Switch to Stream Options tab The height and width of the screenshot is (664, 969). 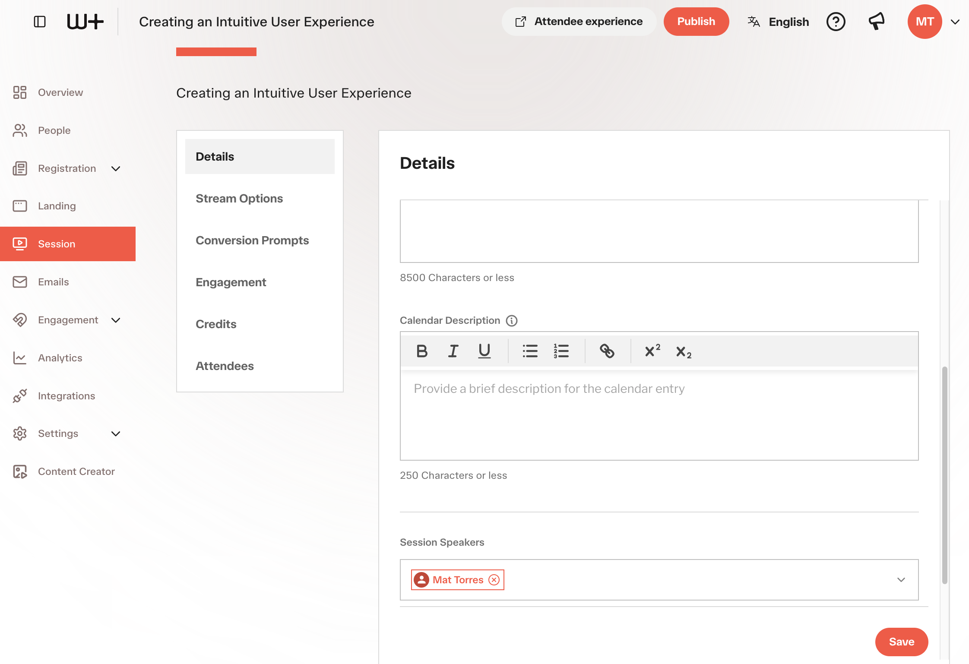tap(260, 198)
